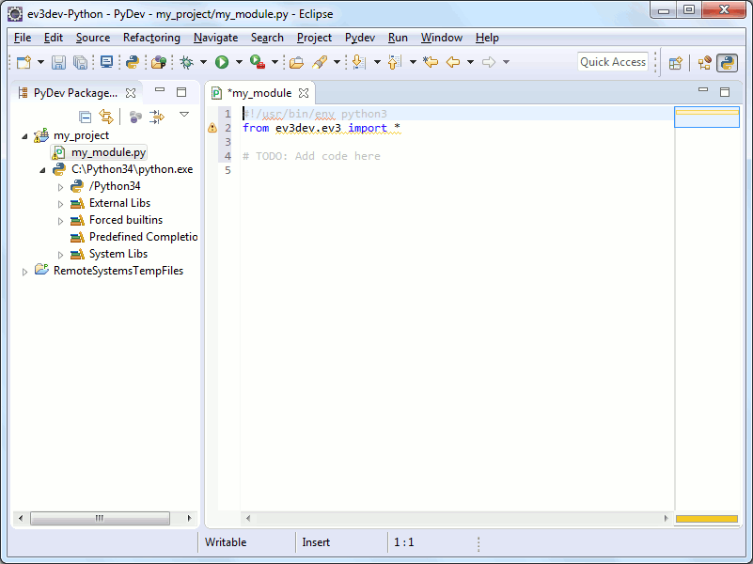Open the File menu
Viewport: 753px width, 564px height.
[x=23, y=38]
